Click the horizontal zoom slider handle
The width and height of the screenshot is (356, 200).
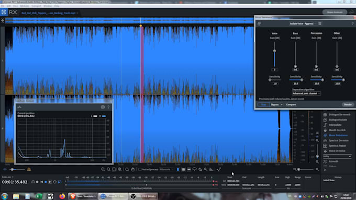tap(299, 169)
